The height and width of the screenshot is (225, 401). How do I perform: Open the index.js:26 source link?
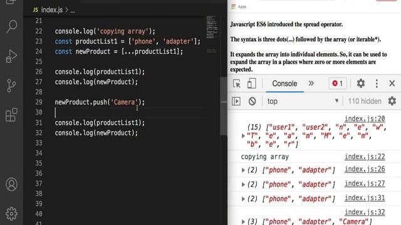click(365, 169)
